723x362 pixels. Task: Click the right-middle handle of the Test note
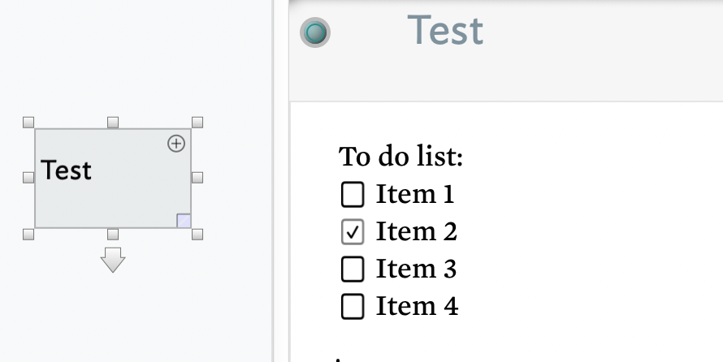(197, 178)
